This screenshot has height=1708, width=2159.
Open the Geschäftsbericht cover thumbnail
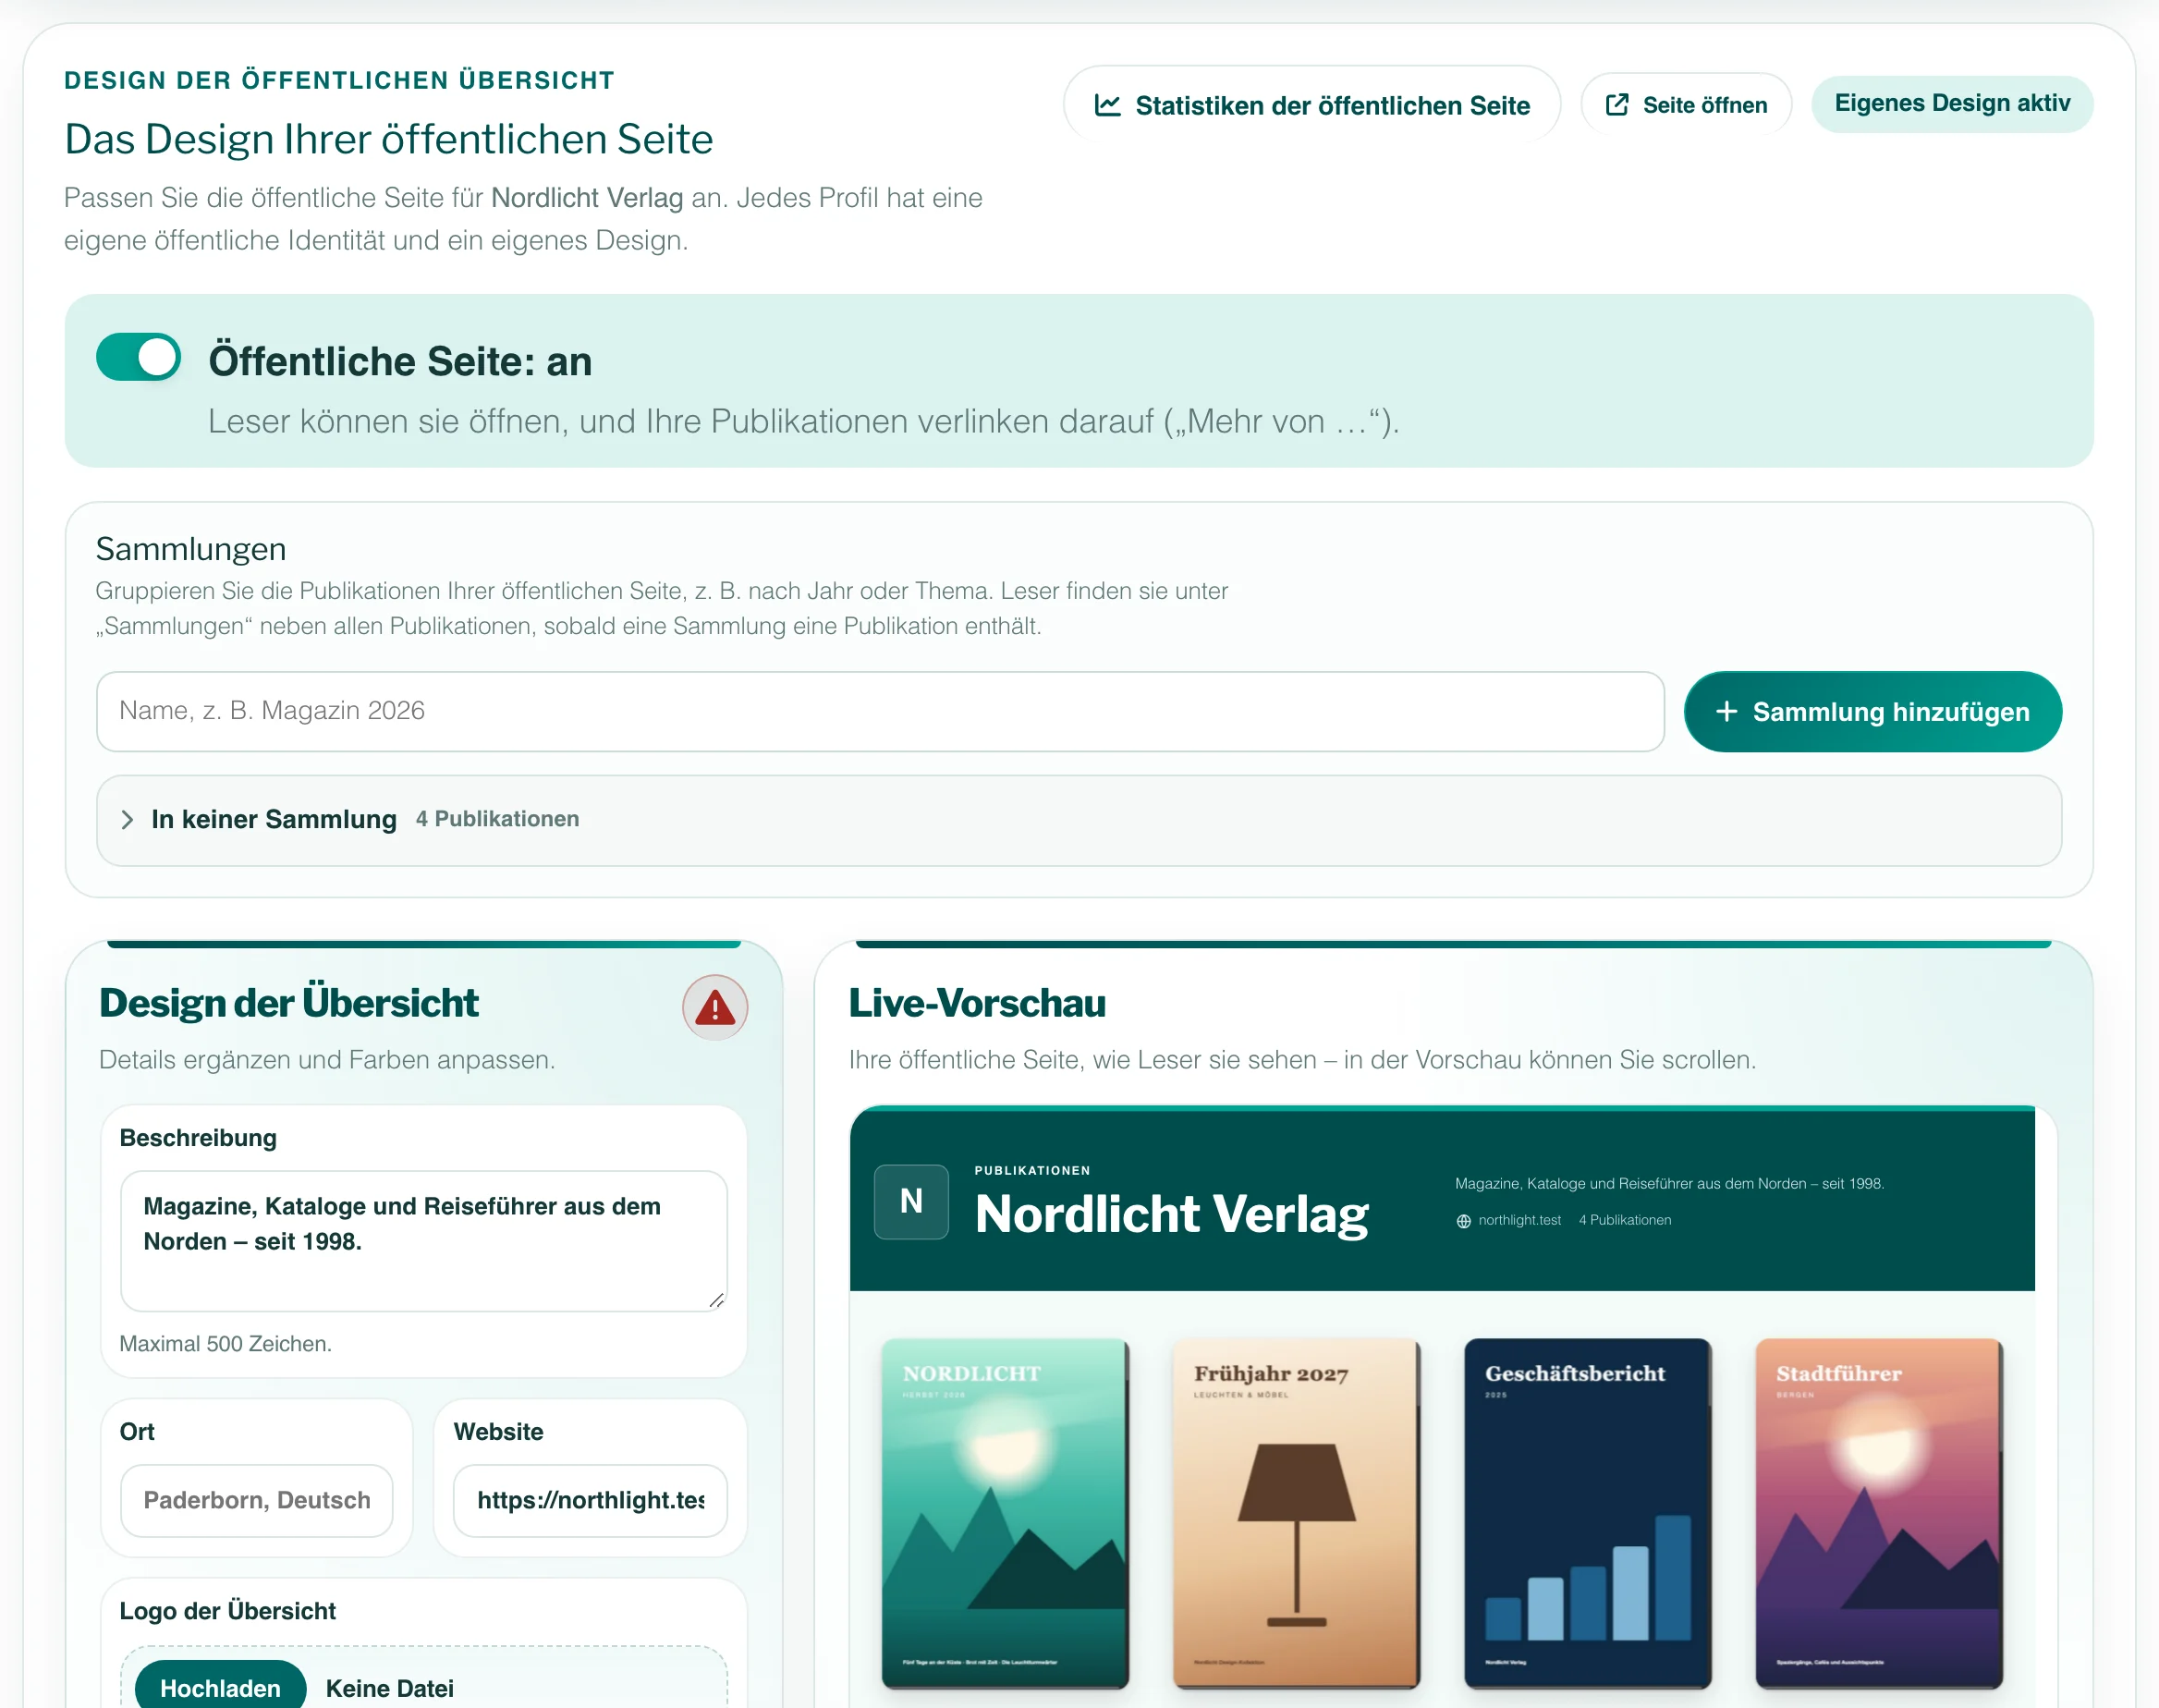point(1588,1513)
